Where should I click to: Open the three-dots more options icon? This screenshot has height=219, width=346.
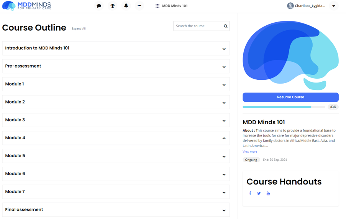[x=139, y=6]
